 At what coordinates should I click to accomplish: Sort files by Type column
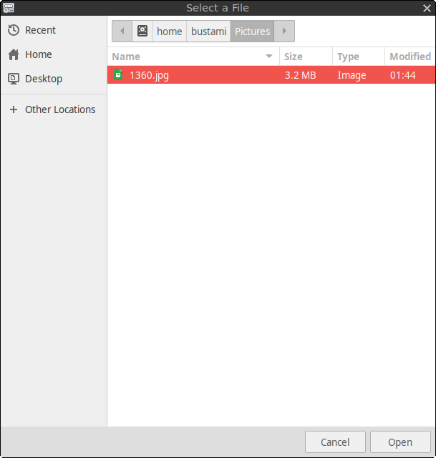point(359,57)
